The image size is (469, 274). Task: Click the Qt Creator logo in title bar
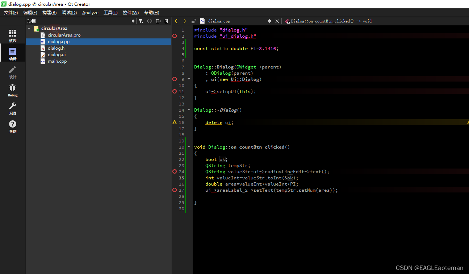tap(4, 4)
